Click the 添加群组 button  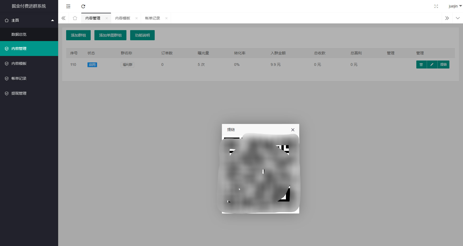(x=78, y=35)
